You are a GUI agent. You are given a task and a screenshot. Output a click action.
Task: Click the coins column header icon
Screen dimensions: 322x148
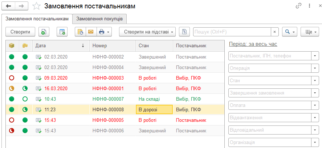(x=25, y=46)
